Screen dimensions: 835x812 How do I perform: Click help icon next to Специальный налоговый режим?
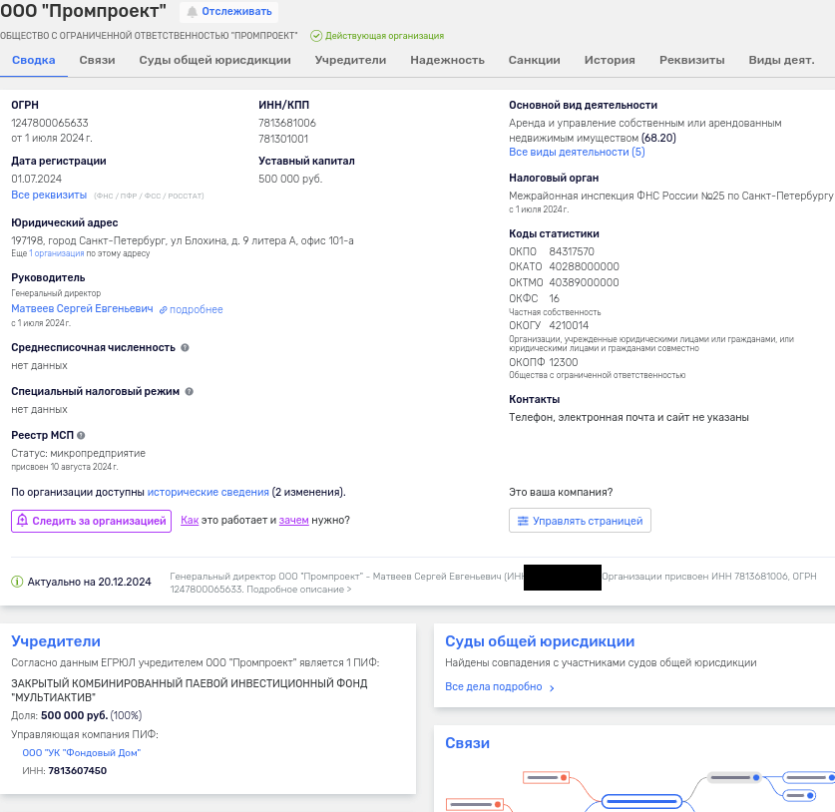(x=190, y=392)
